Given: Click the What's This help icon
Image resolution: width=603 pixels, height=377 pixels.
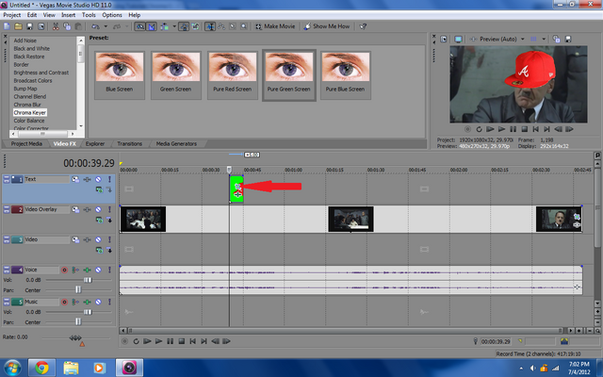Looking at the screenshot, I should click(x=363, y=26).
